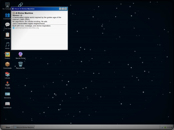
Task: Open the Library books icon
Action: point(7,75)
